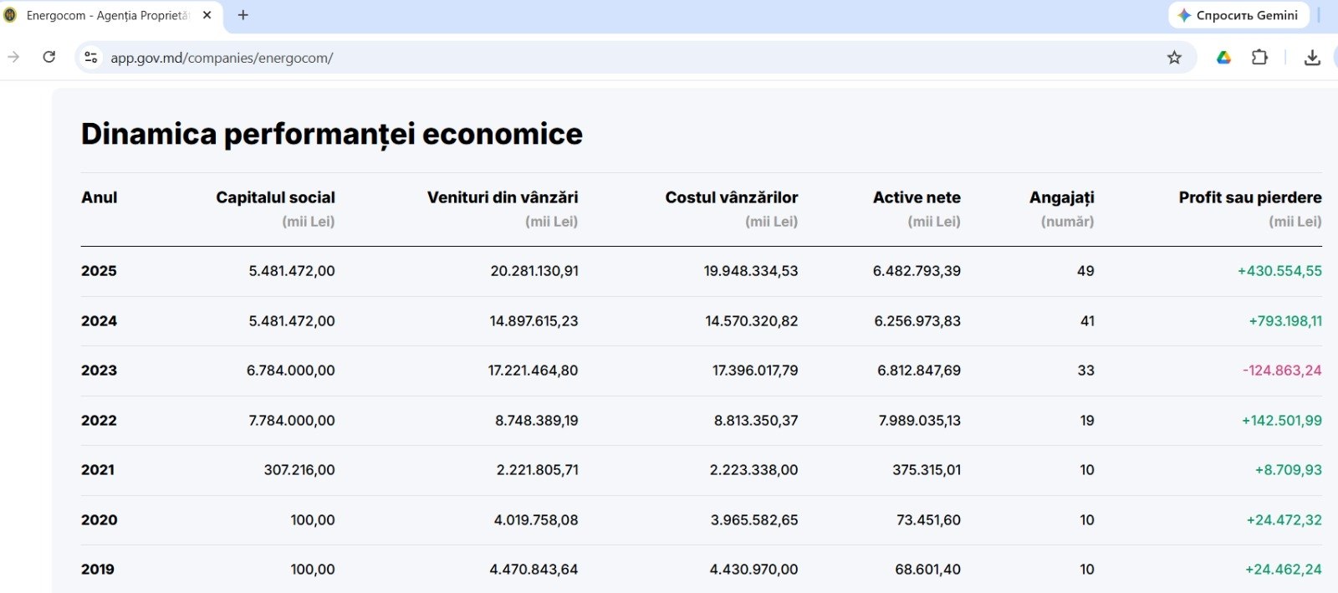Click net assets value 7.989.035,13
This screenshot has width=1338, height=593.
919,421
